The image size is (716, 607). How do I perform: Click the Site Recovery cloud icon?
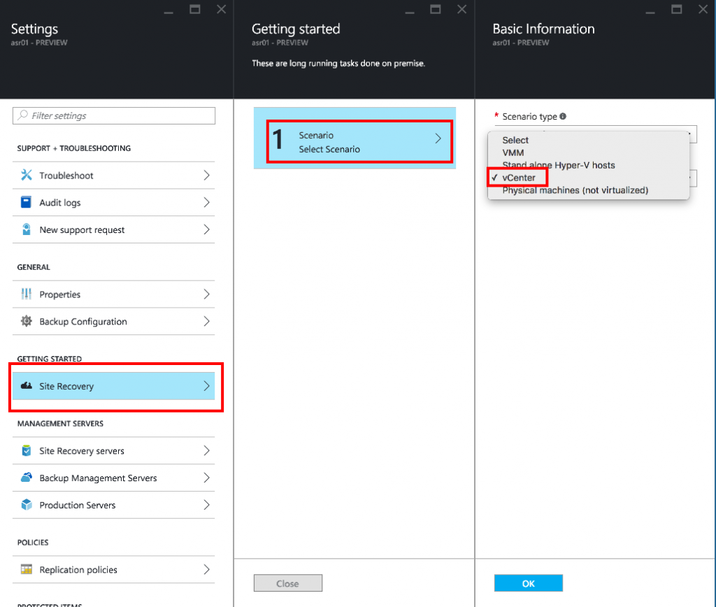pyautogui.click(x=27, y=386)
